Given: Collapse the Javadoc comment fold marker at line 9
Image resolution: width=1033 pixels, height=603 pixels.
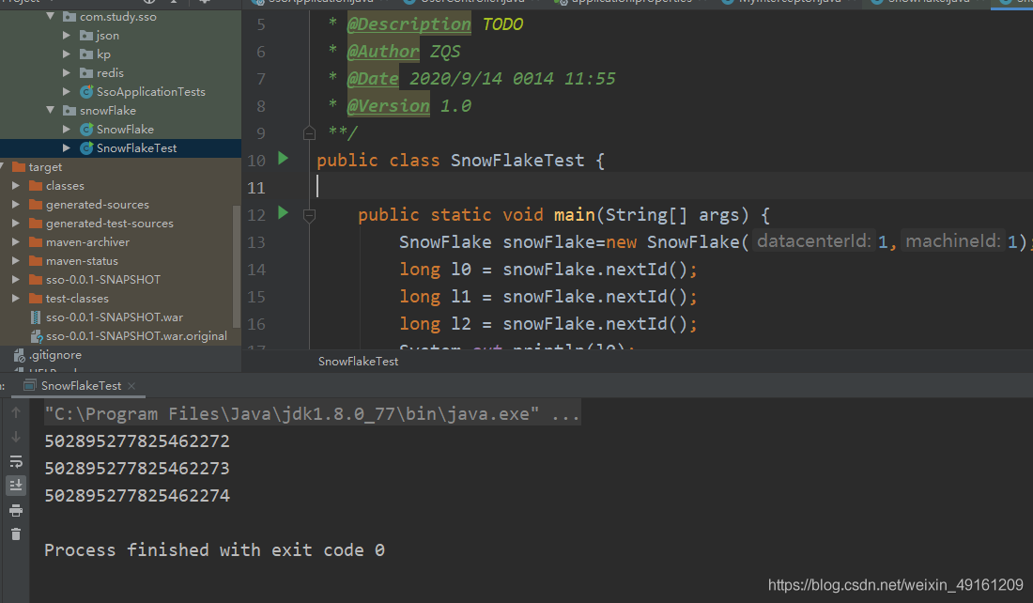Looking at the screenshot, I should click(309, 133).
